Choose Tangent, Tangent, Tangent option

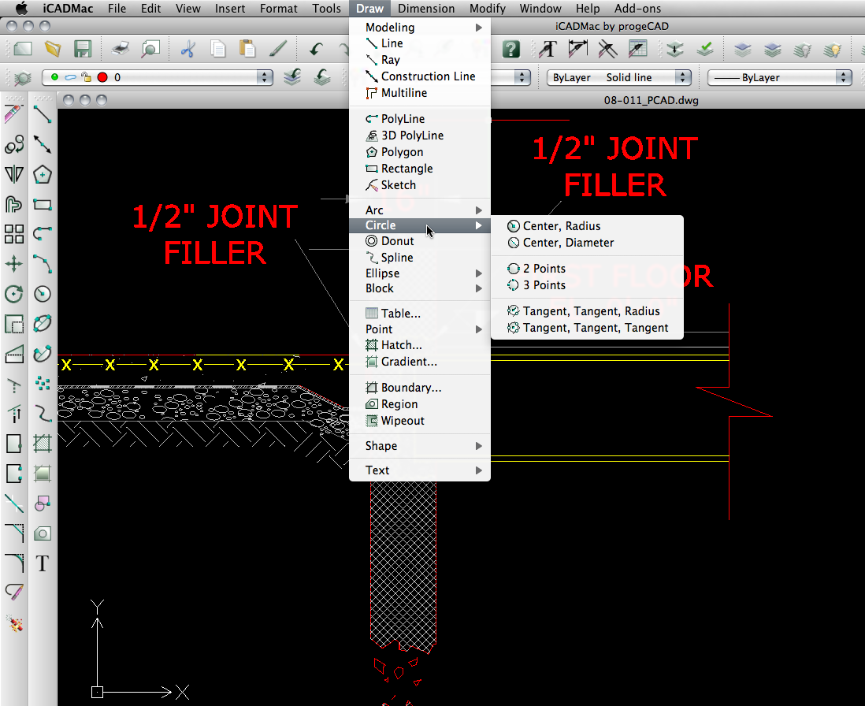[x=587, y=328]
